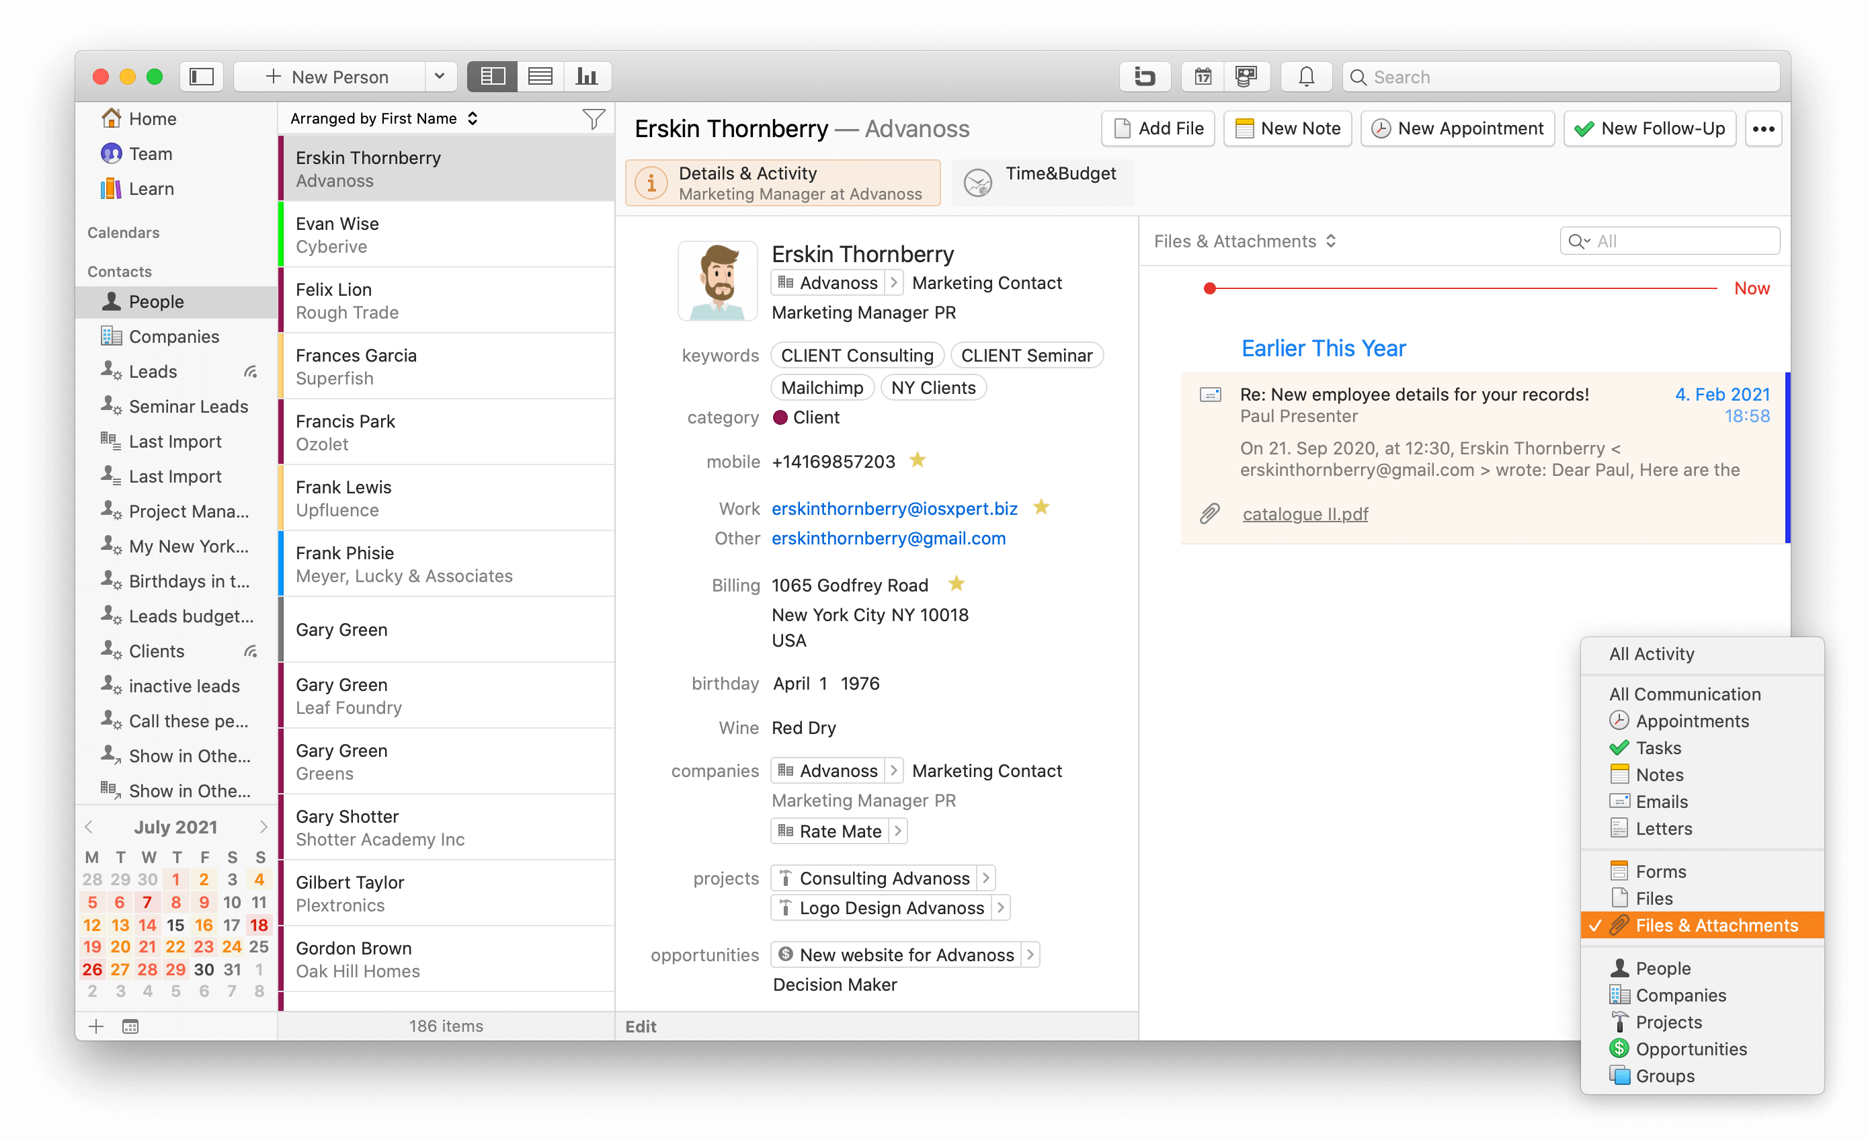Create a New Follow-Up
The width and height of the screenshot is (1866, 1140).
tap(1650, 129)
